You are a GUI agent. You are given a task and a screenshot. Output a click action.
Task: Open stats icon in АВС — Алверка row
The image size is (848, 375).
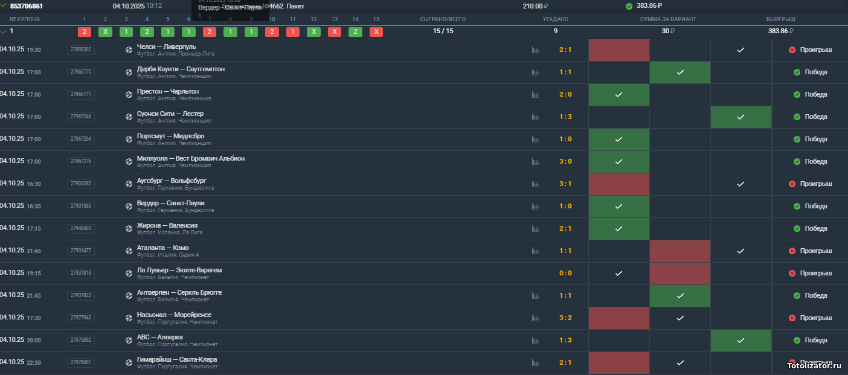pos(535,341)
